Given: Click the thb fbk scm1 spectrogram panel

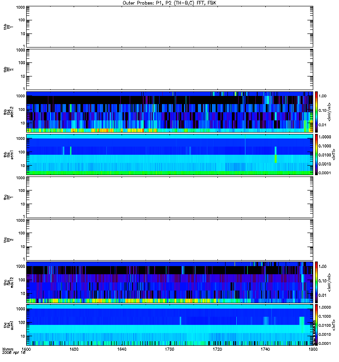Looking at the screenshot, I should tap(169, 154).
